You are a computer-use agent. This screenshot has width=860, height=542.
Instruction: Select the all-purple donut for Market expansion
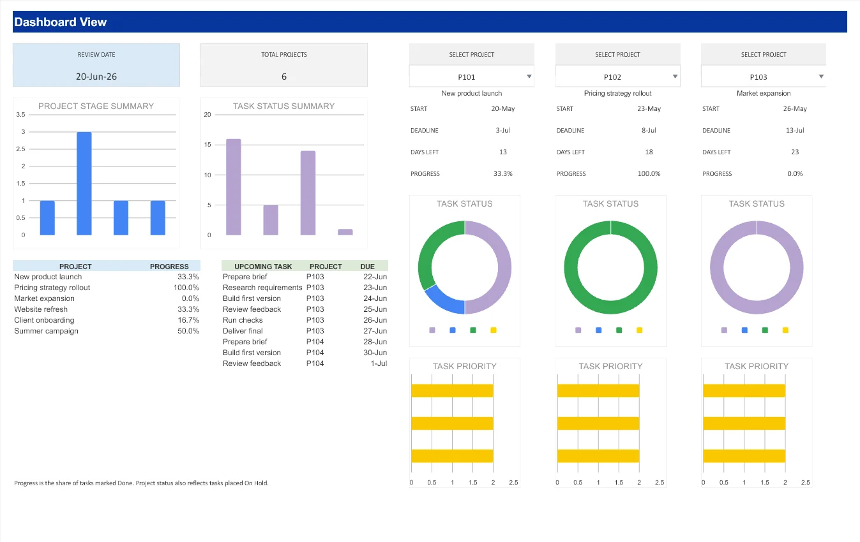pyautogui.click(x=796, y=268)
